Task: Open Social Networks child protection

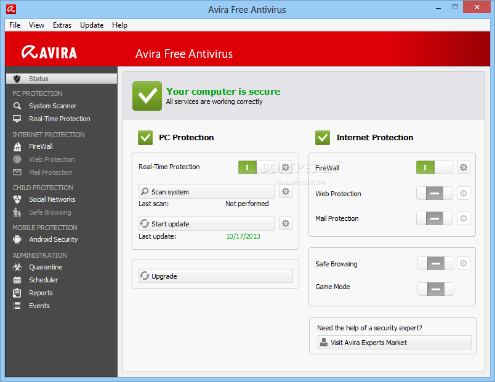Action: pos(52,199)
